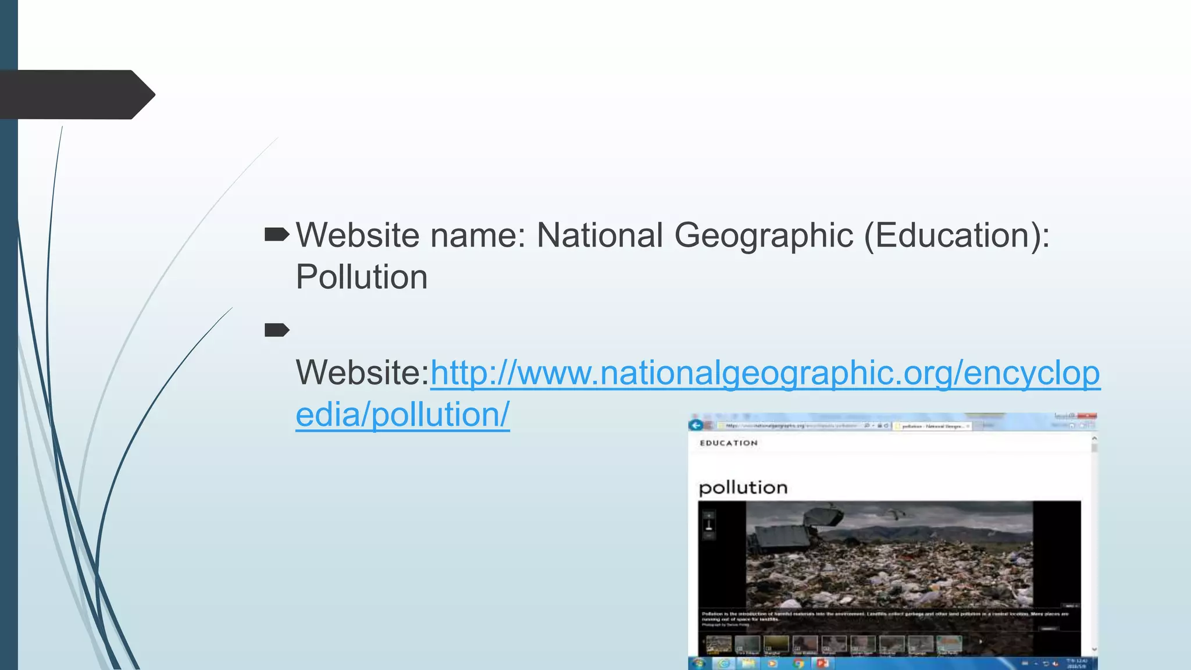Click the search magnifier in the address bar
The width and height of the screenshot is (1191, 670).
tap(866, 426)
